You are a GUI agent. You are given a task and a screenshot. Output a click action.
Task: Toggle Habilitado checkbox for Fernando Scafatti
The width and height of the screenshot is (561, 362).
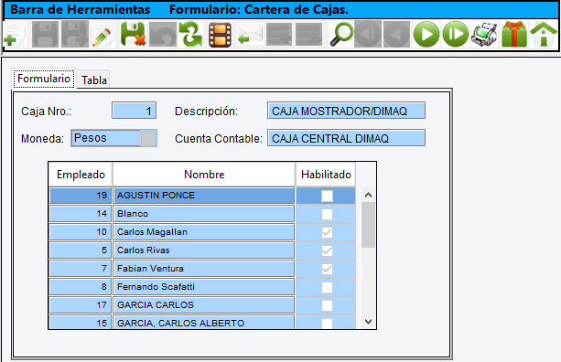point(327,287)
